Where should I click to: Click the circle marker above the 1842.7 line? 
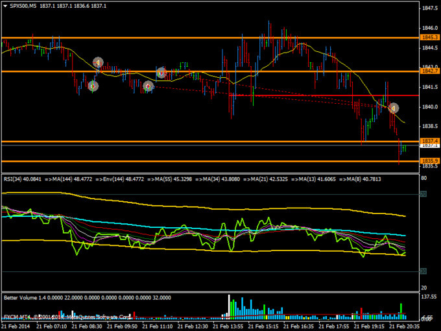[x=98, y=62]
